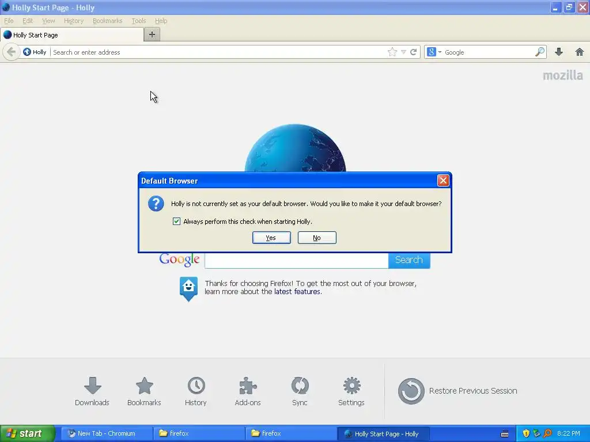
Task: Click the security shield tray icon
Action: point(526,433)
